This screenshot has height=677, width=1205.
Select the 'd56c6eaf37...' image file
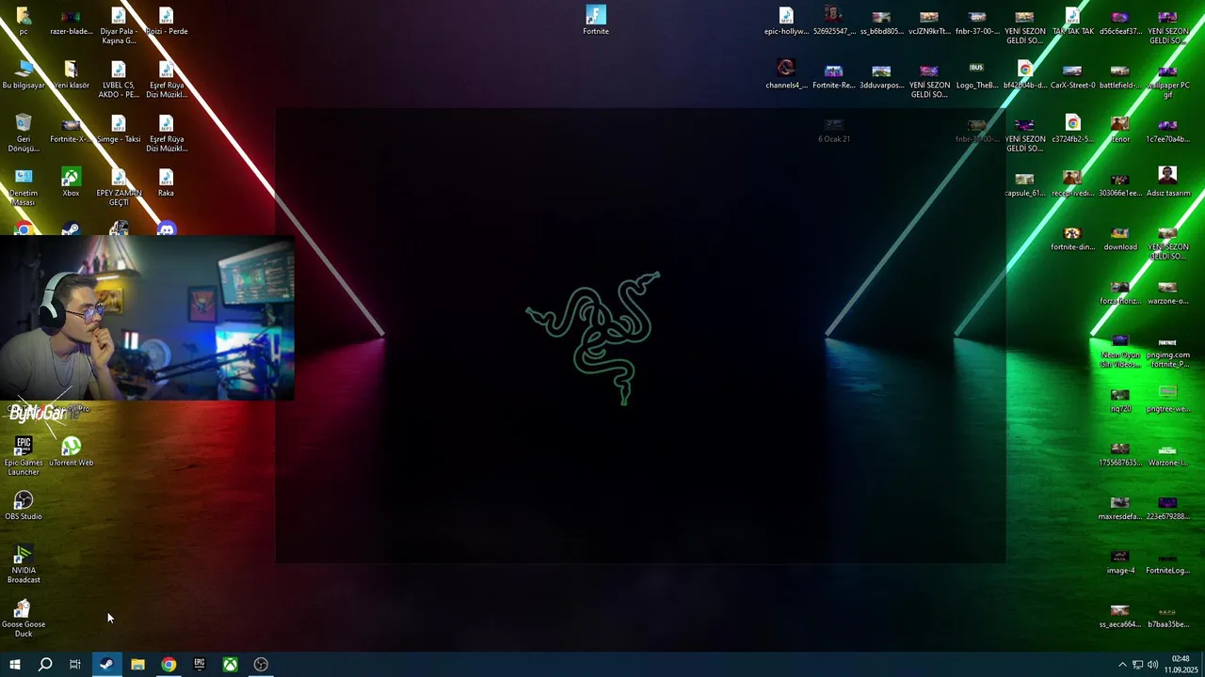coord(1119,21)
